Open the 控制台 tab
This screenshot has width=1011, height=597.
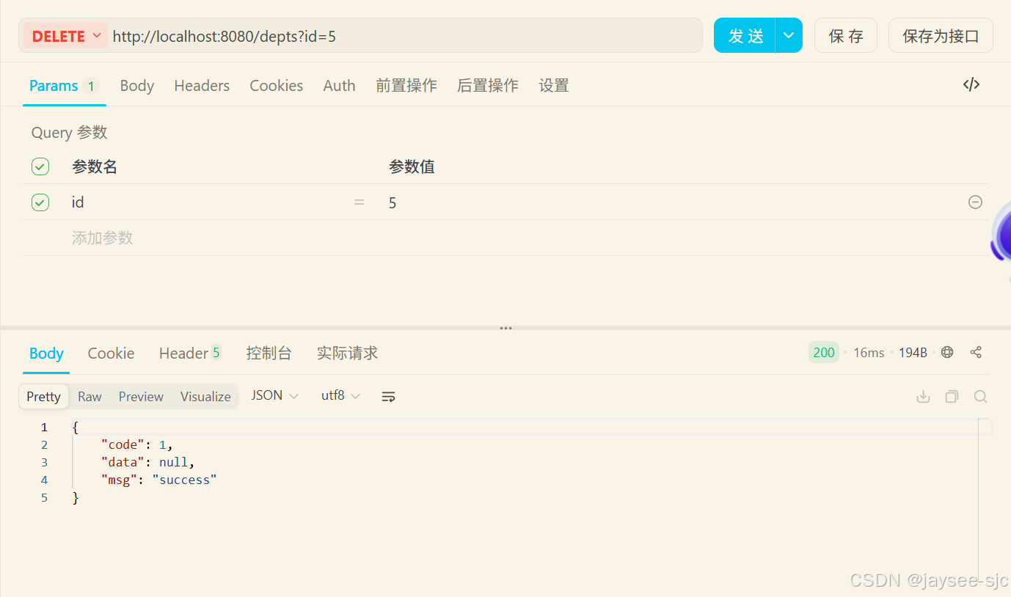[x=269, y=353]
